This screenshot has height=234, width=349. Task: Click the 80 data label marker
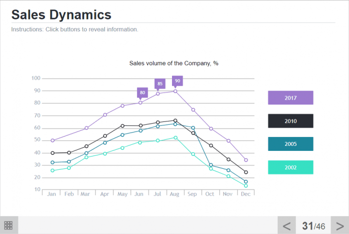(x=143, y=92)
